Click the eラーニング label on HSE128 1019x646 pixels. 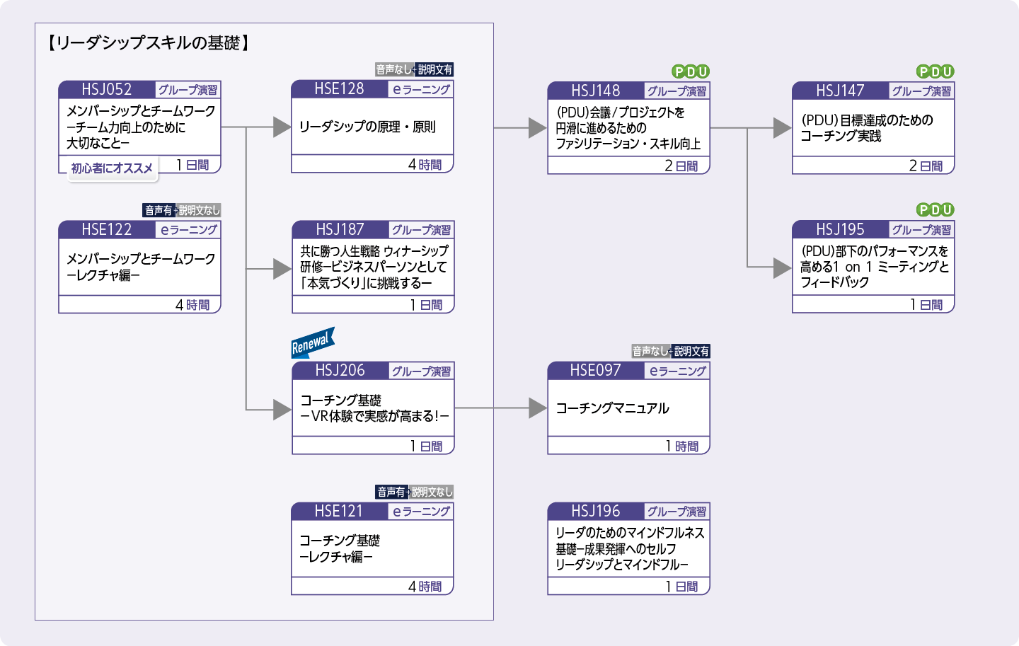421,89
